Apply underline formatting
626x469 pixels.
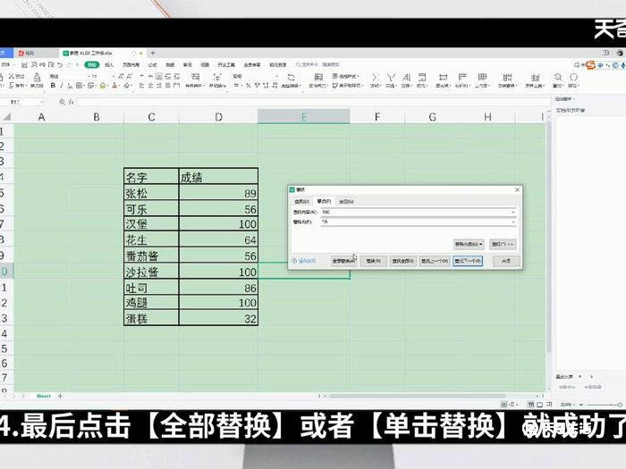pos(70,86)
